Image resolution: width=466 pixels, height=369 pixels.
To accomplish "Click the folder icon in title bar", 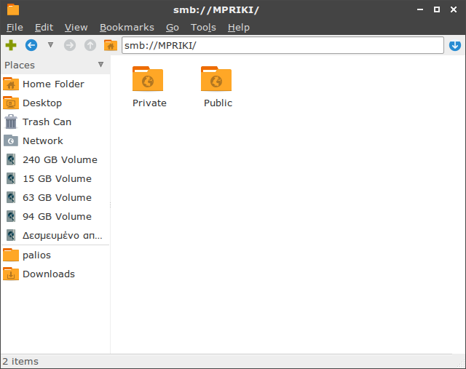I will coord(13,9).
